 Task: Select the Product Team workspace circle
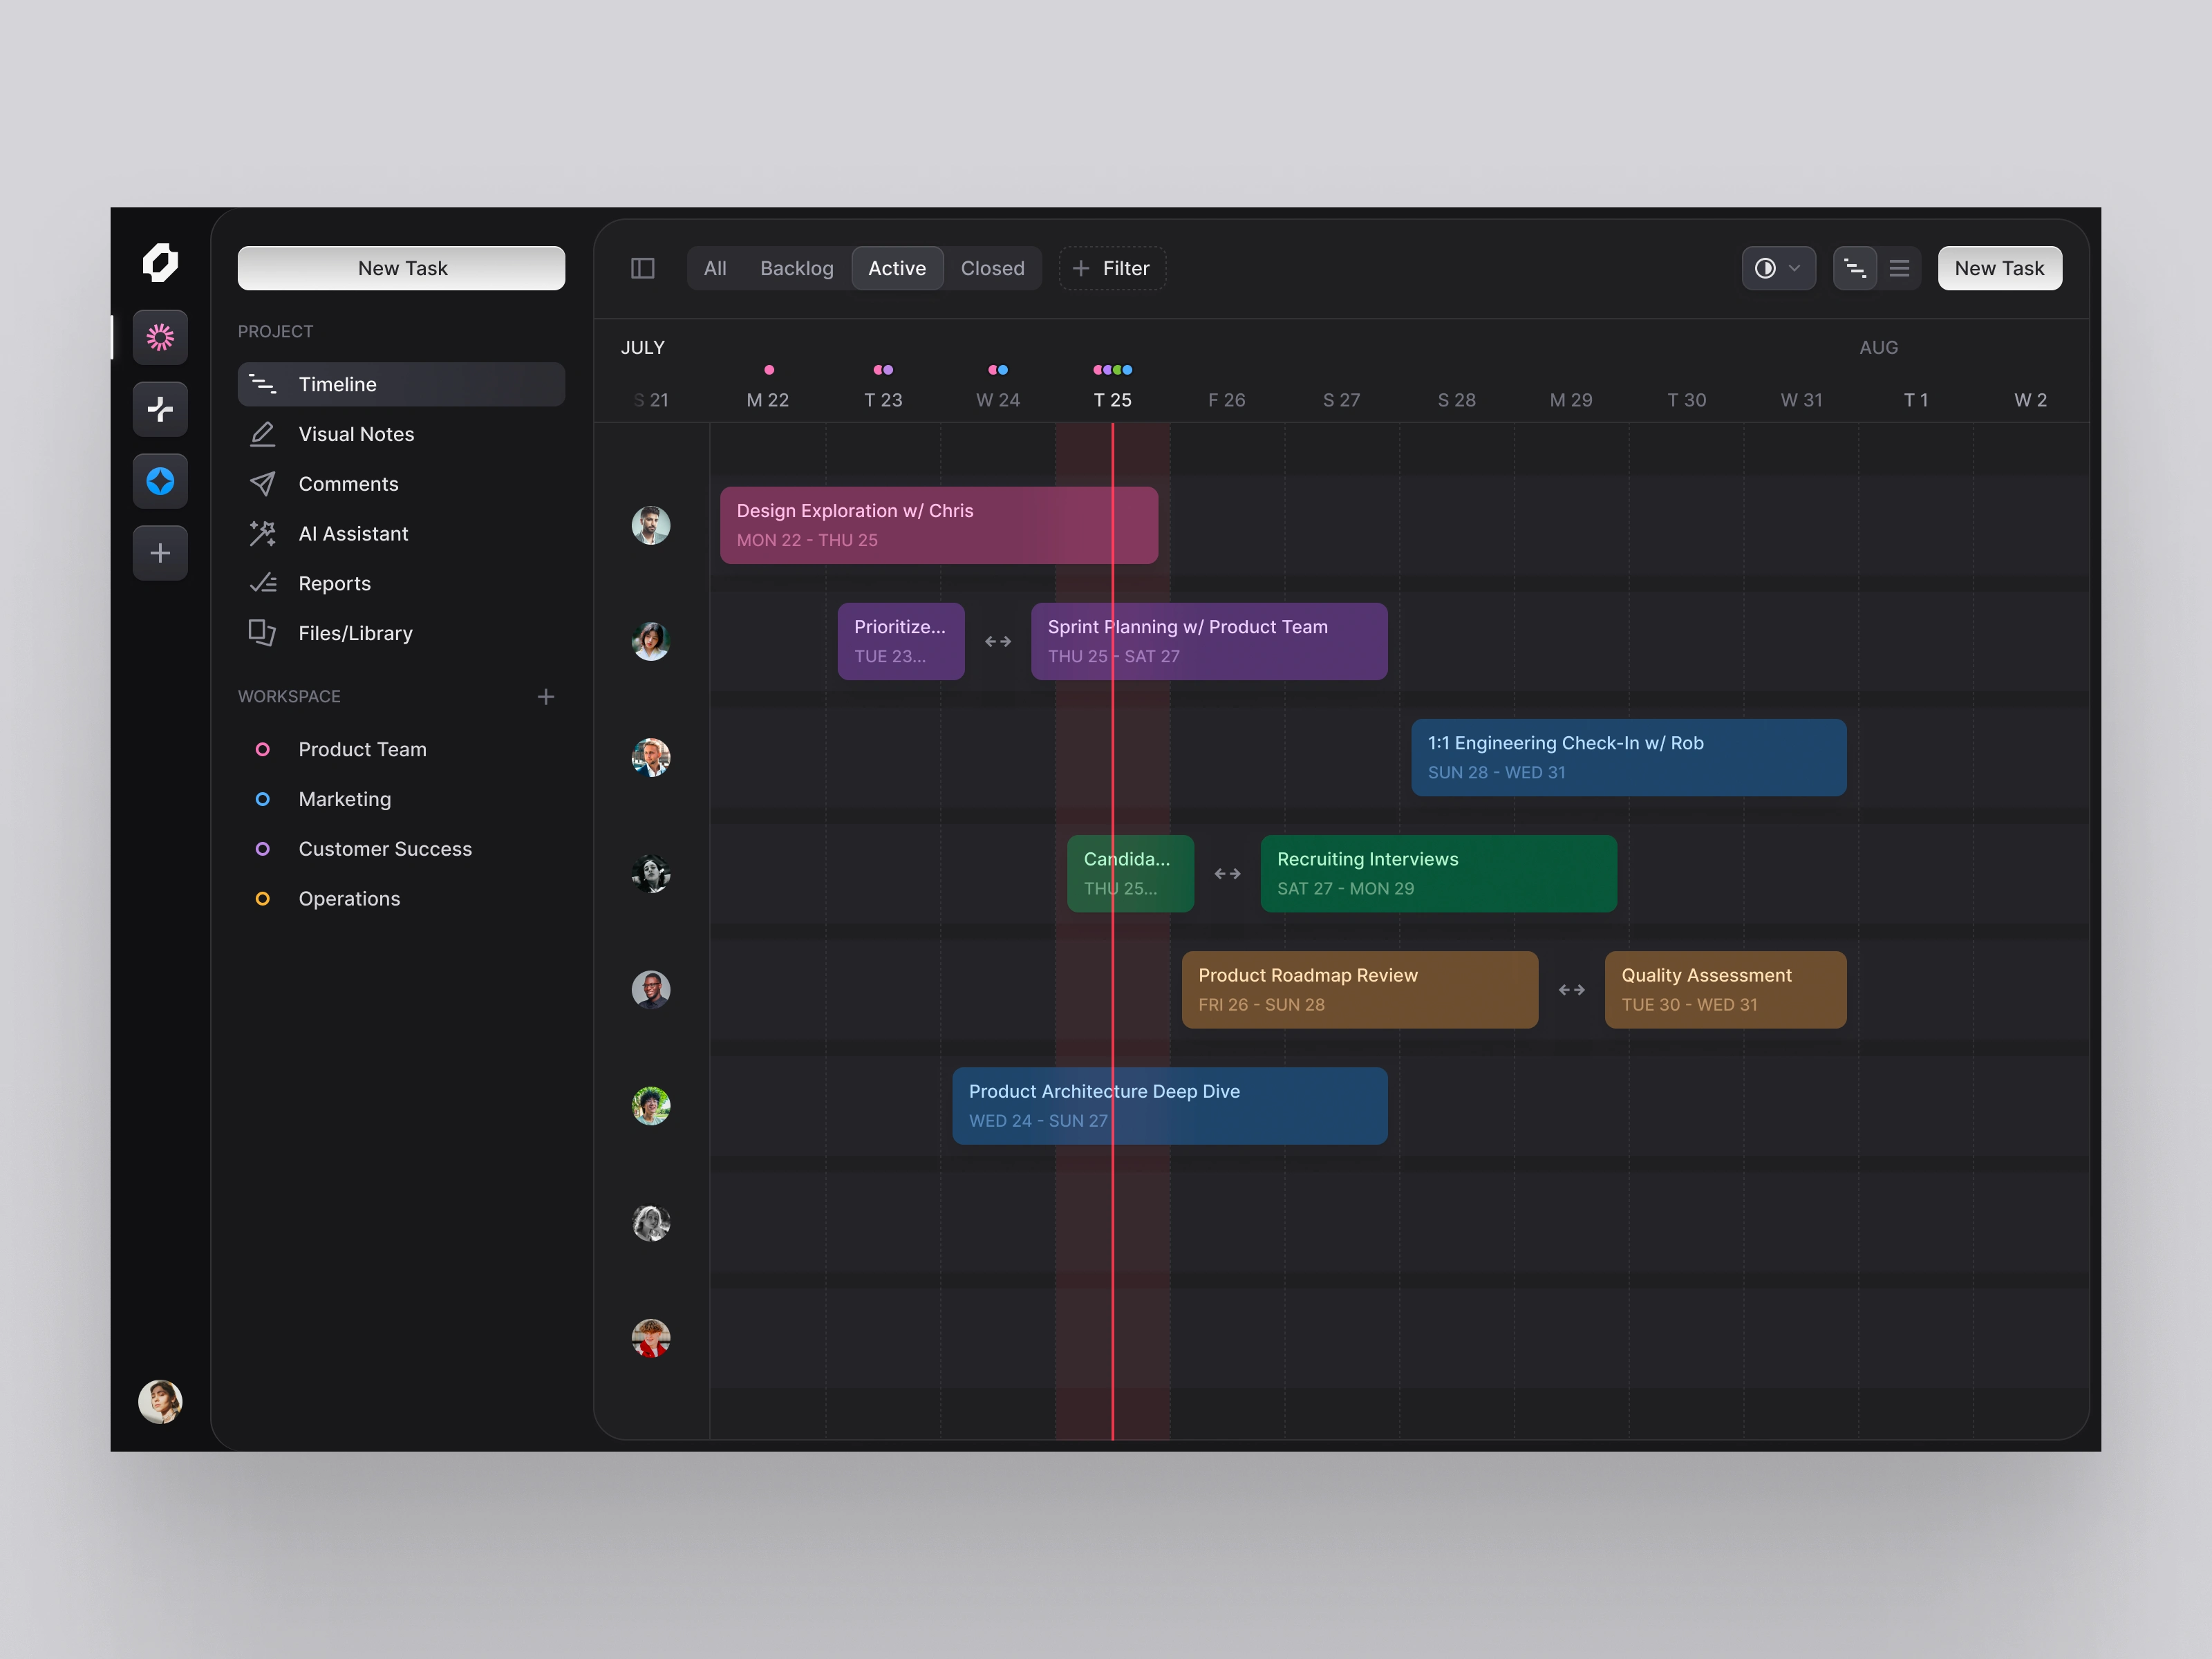(262, 749)
